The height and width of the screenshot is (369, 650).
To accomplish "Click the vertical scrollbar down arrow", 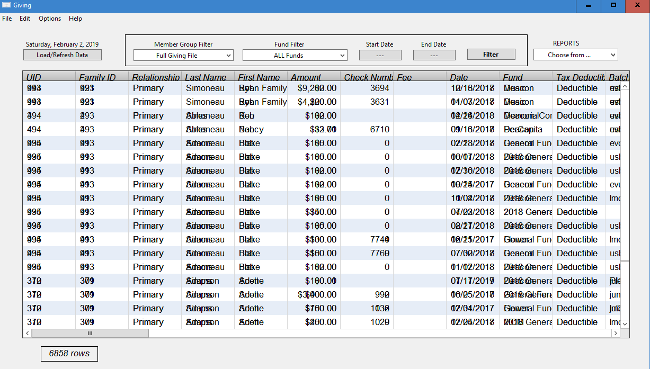I will click(625, 323).
